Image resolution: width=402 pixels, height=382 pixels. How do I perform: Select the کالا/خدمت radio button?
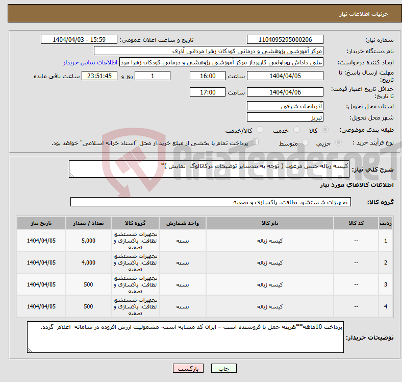260,130
